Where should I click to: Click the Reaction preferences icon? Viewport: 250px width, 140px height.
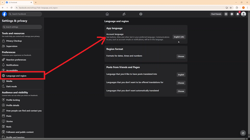click(3, 60)
